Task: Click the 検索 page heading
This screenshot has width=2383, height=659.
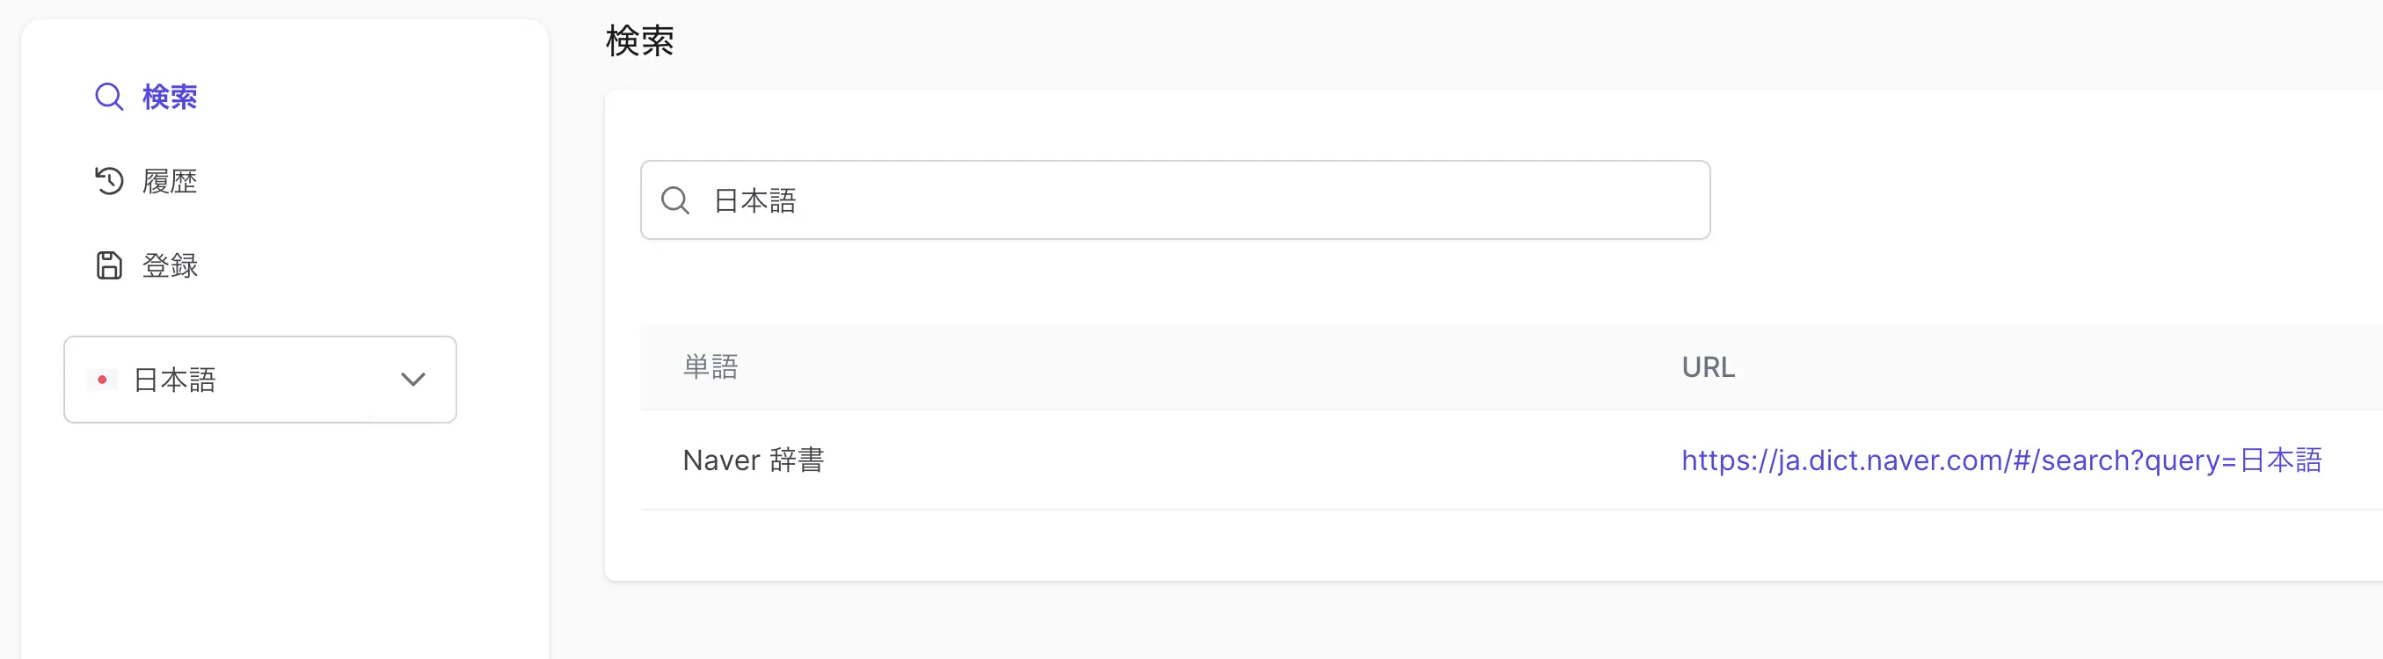Action: [x=640, y=40]
